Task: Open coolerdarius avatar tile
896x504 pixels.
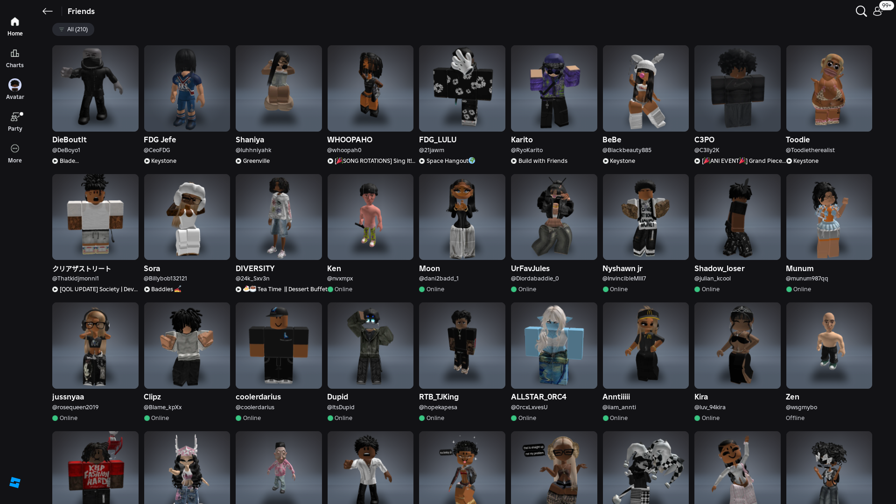Action: pos(279,345)
